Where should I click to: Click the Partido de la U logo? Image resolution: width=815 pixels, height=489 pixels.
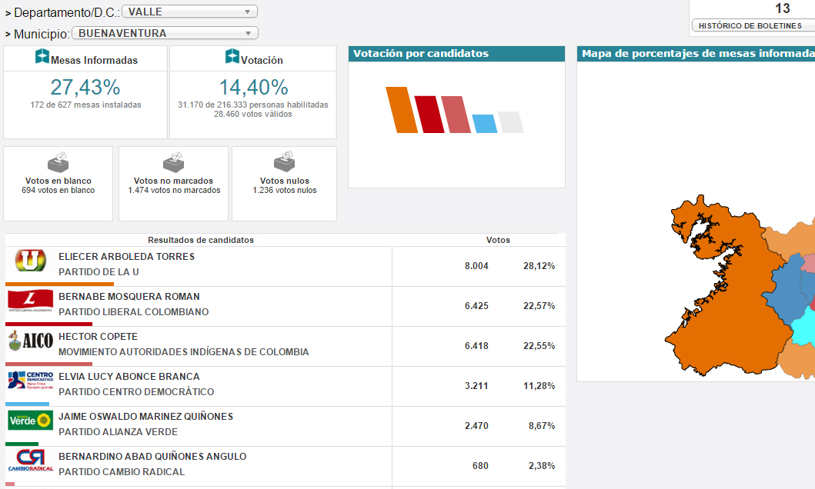(x=31, y=261)
